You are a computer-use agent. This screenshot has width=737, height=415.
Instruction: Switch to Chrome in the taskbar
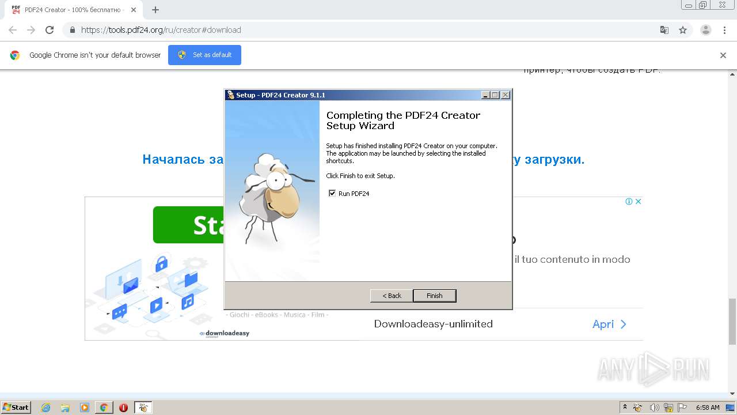point(104,408)
